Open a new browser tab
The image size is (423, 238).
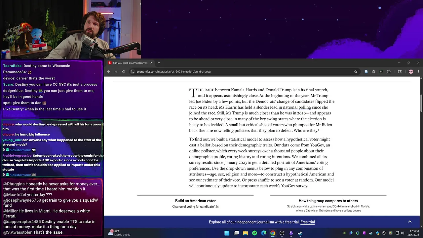159,63
